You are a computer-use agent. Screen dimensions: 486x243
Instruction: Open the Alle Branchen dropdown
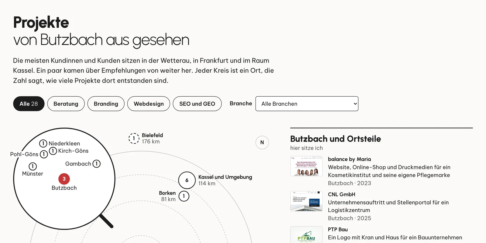(307, 104)
